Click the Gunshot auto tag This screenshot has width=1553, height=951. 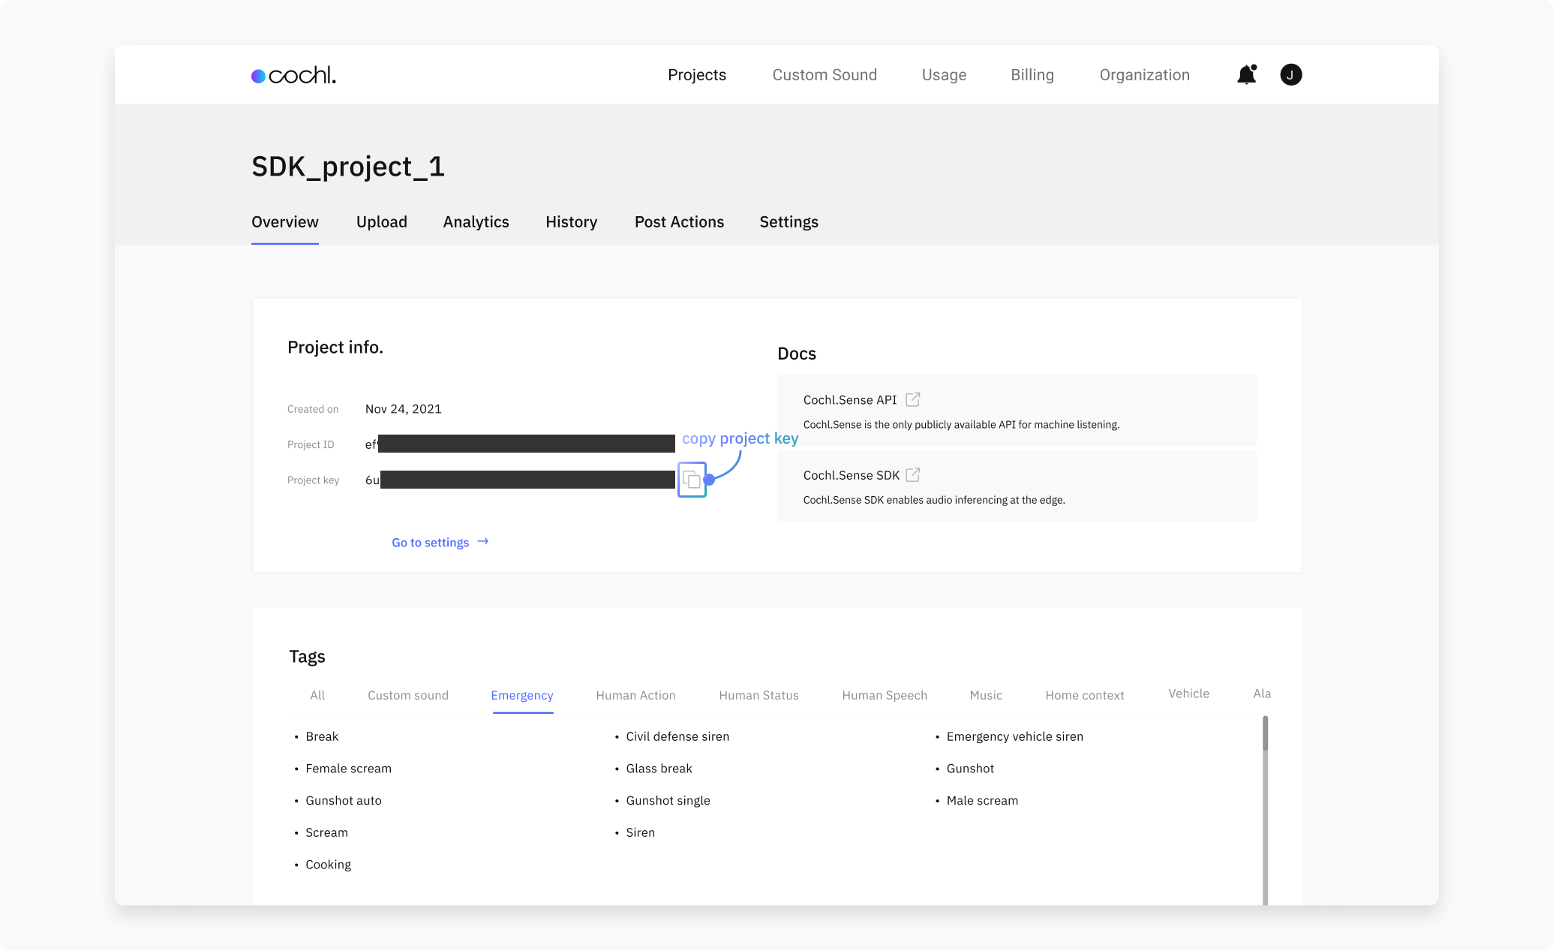pos(344,801)
